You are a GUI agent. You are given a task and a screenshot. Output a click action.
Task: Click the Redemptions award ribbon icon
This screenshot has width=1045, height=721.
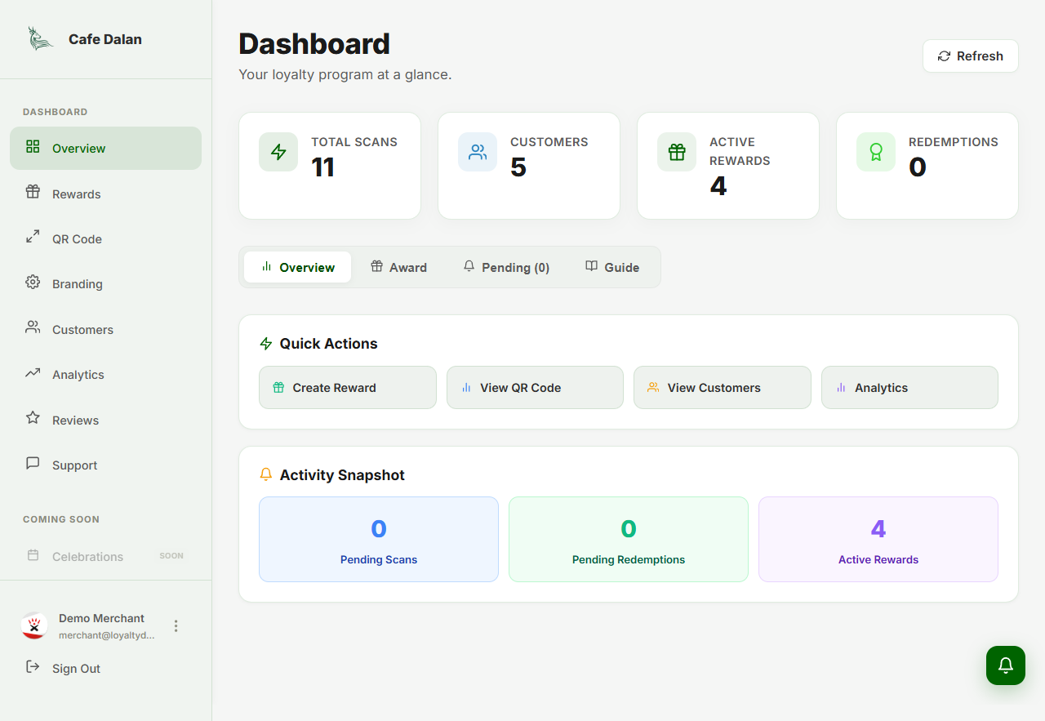point(876,152)
